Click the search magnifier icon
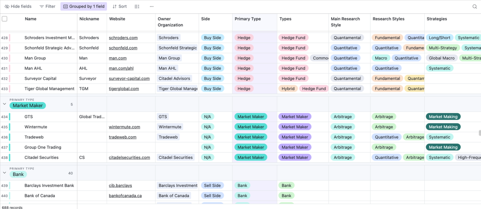The image size is (481, 209). 475,6
